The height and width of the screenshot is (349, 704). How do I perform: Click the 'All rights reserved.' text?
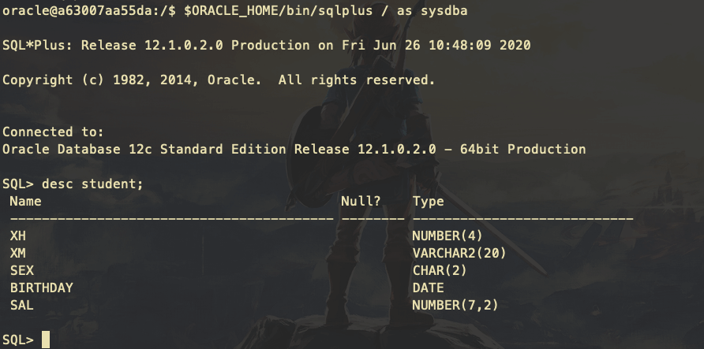coord(357,80)
